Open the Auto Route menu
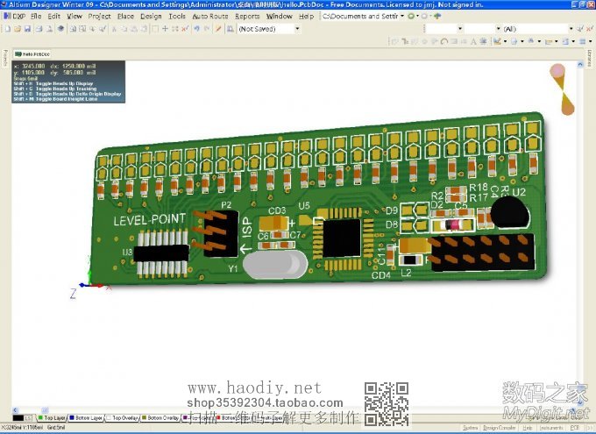Screen dimensions: 596x434 [209, 16]
